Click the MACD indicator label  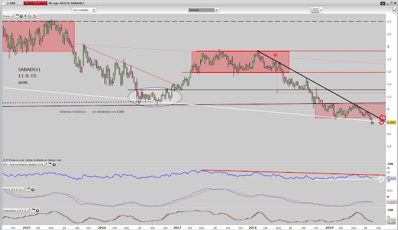point(12,190)
